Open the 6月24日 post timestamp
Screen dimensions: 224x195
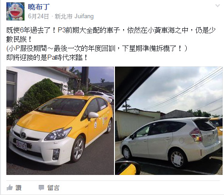[39, 16]
